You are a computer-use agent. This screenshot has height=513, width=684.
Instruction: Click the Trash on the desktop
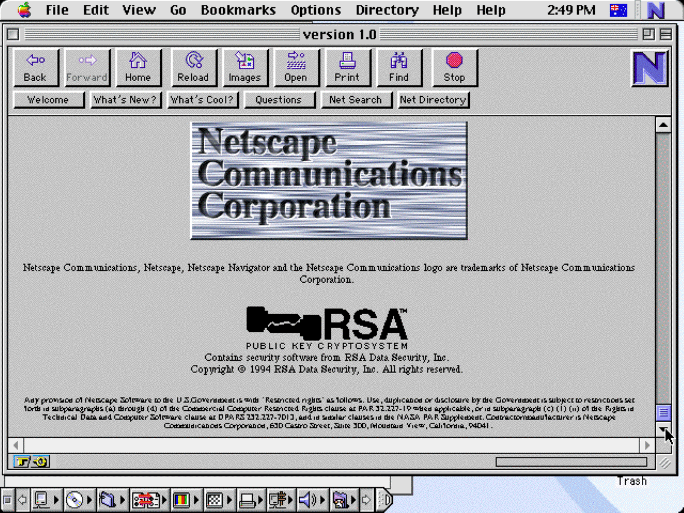[632, 481]
